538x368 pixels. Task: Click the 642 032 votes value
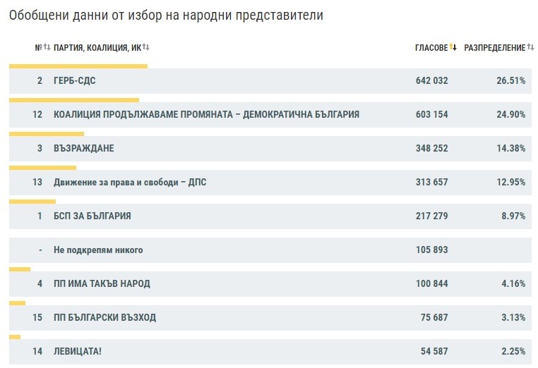pos(431,81)
